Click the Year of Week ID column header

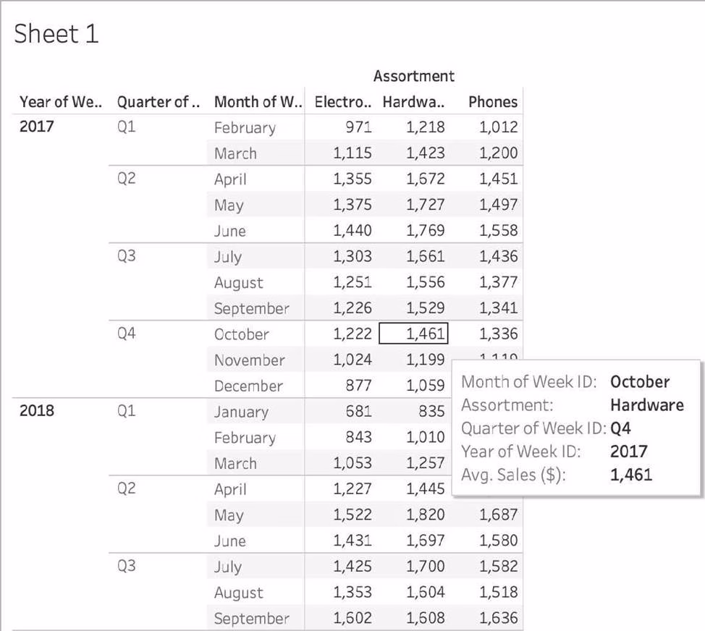point(61,102)
